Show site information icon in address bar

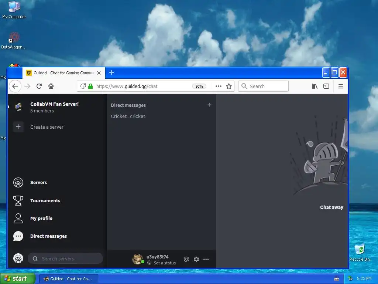click(83, 86)
